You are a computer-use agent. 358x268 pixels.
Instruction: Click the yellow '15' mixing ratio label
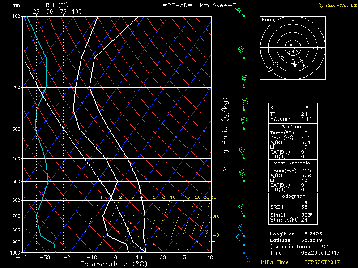coord(187,197)
